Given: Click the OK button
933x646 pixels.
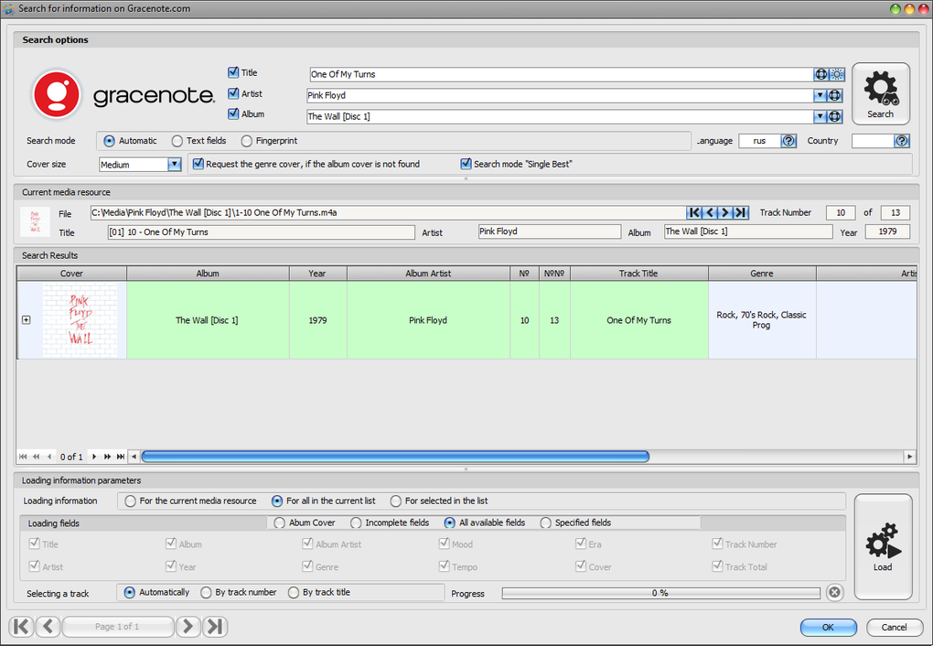Looking at the screenshot, I should (829, 627).
